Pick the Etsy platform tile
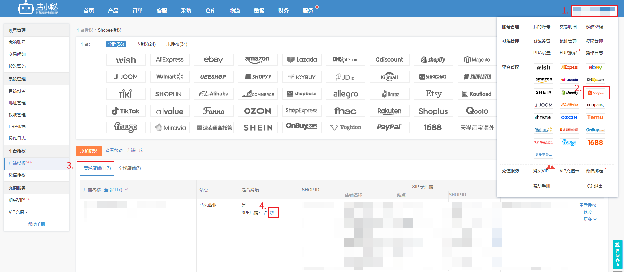This screenshot has height=272, width=624. [x=434, y=94]
